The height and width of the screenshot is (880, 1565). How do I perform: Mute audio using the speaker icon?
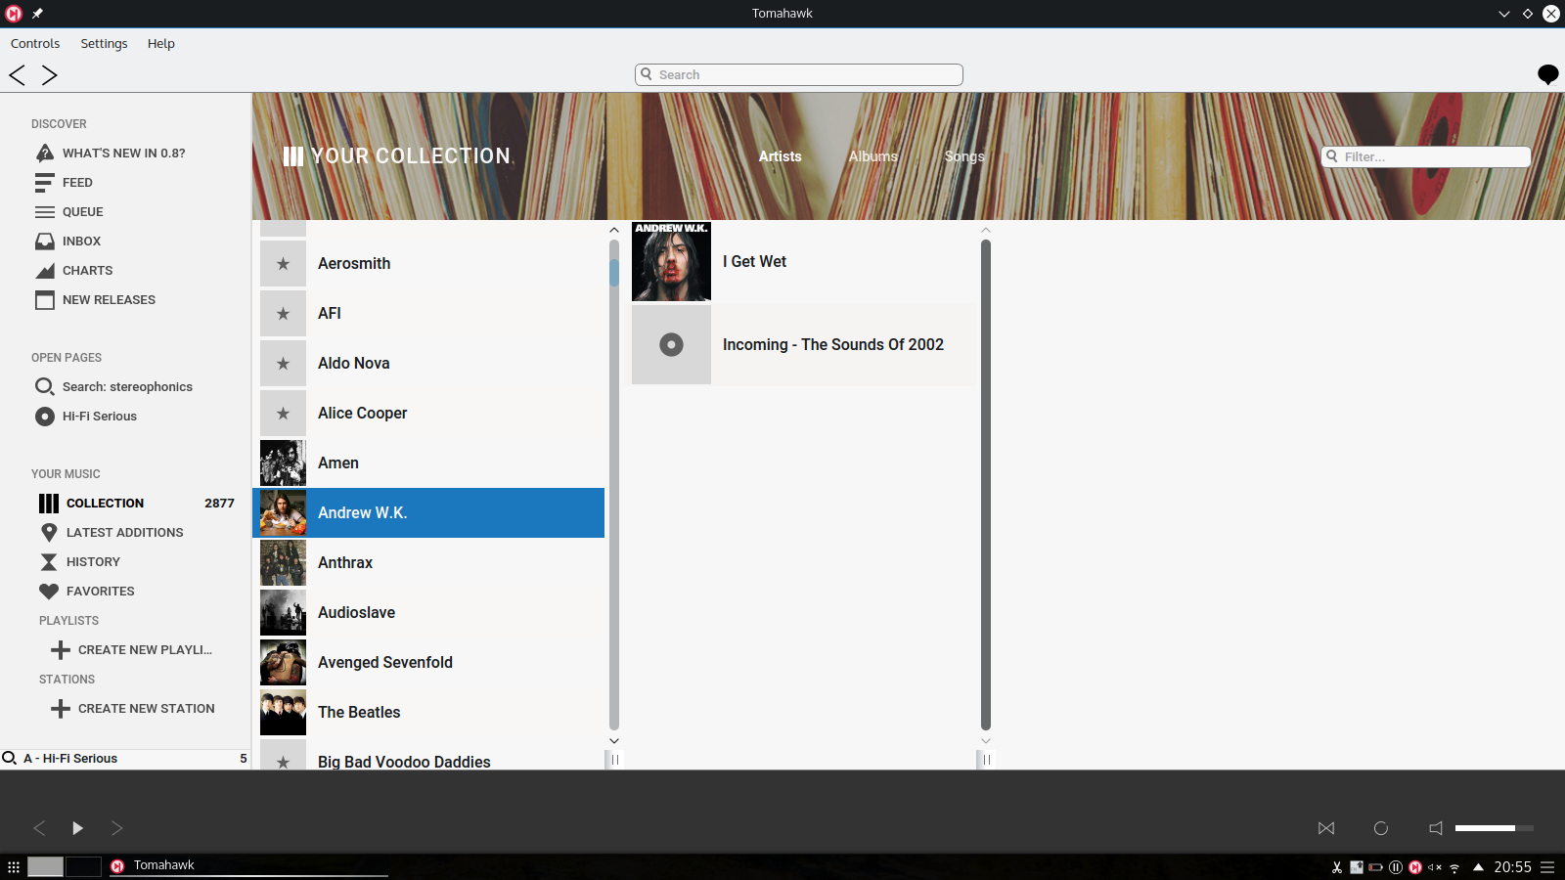coord(1436,828)
